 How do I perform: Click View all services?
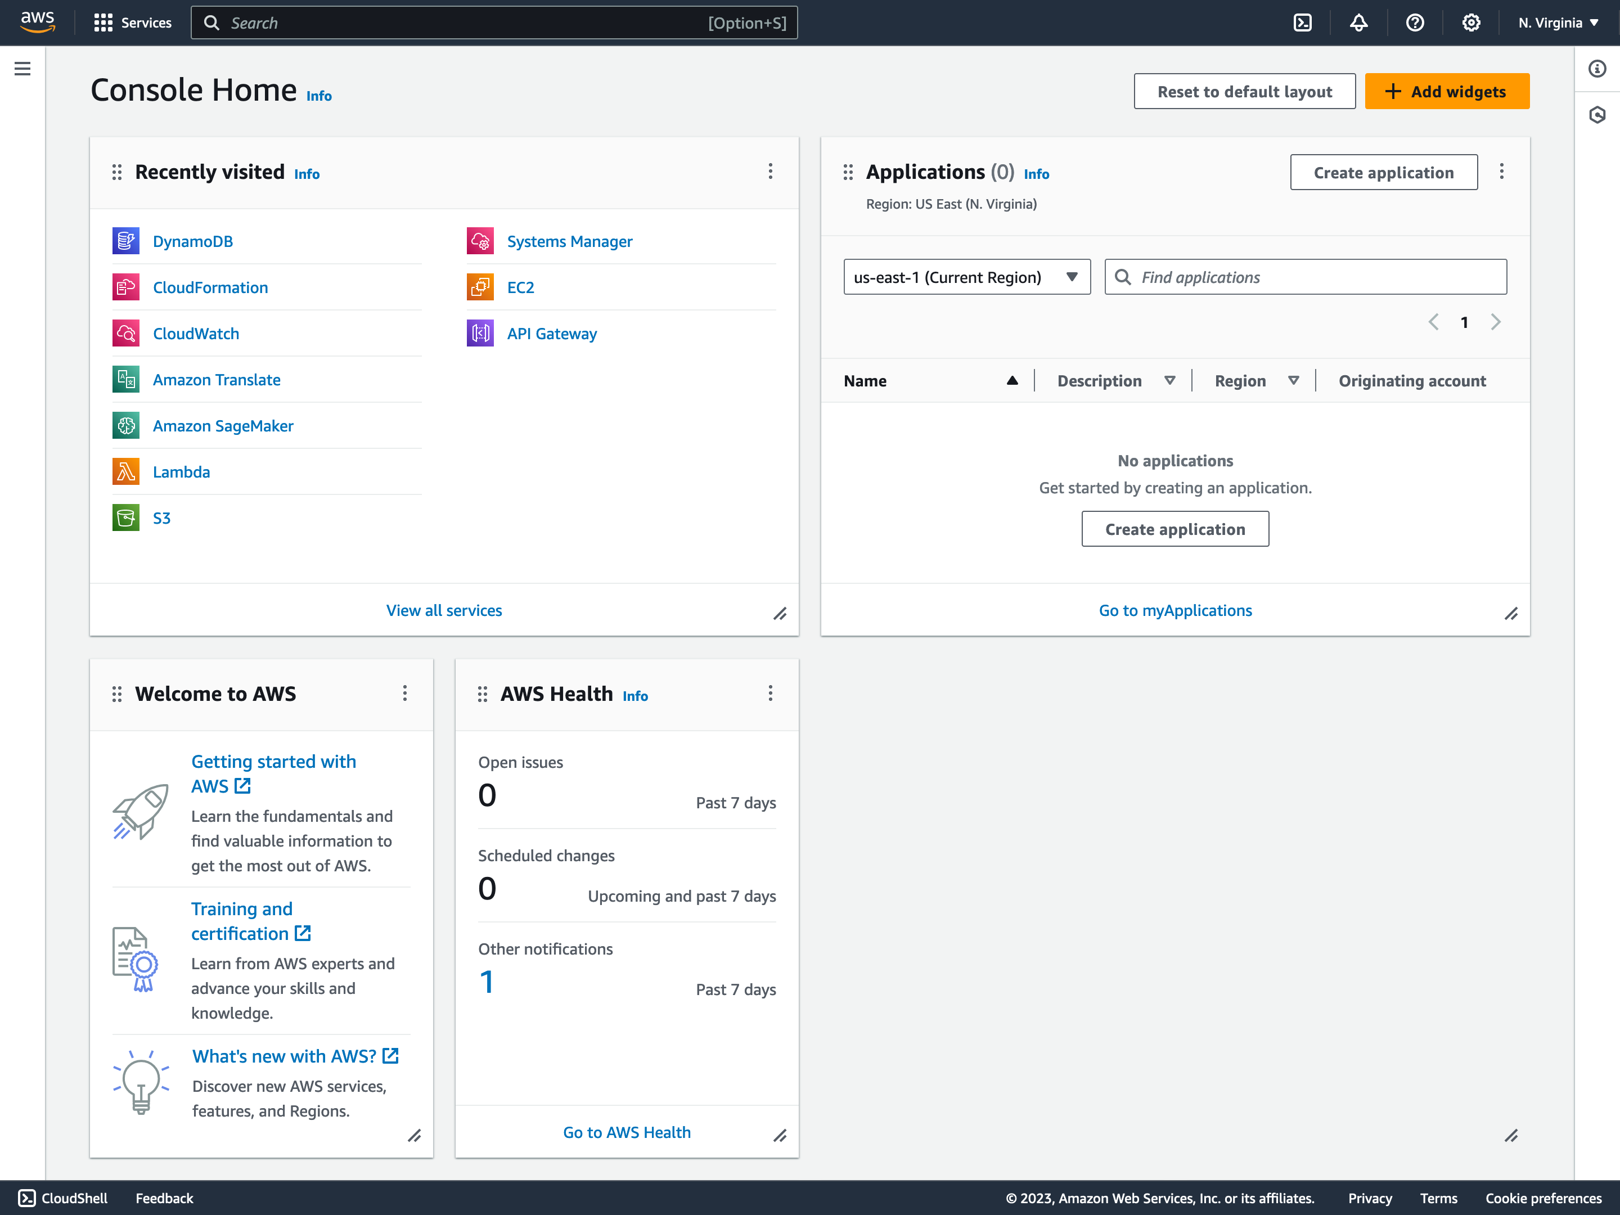pos(444,610)
